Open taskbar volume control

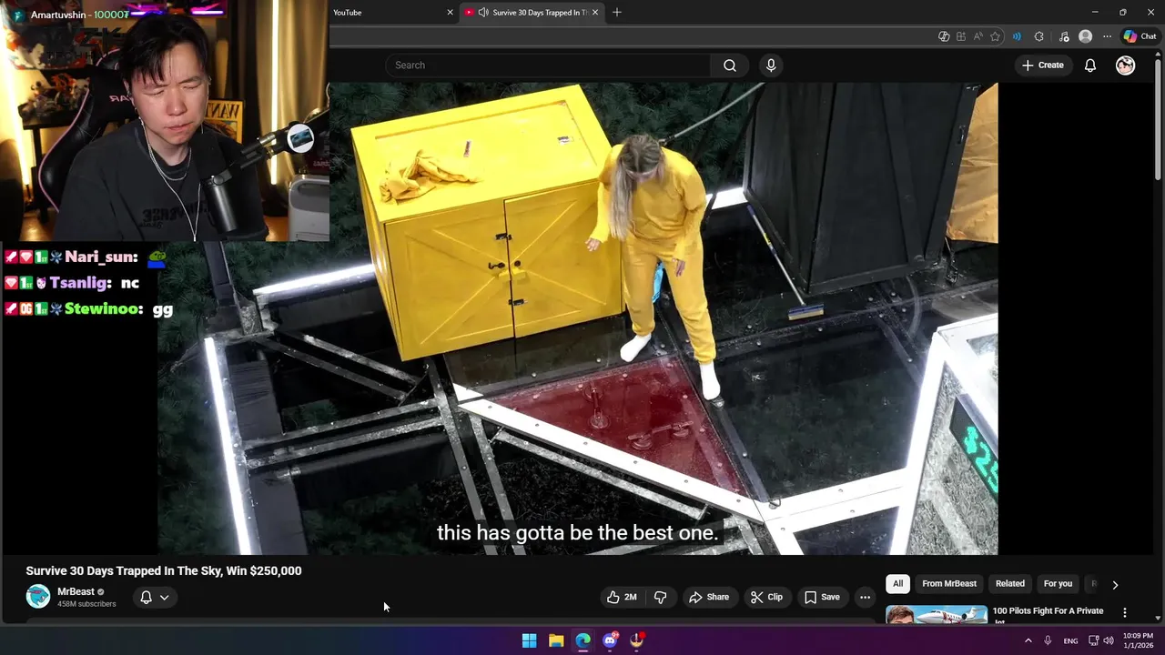click(1108, 640)
